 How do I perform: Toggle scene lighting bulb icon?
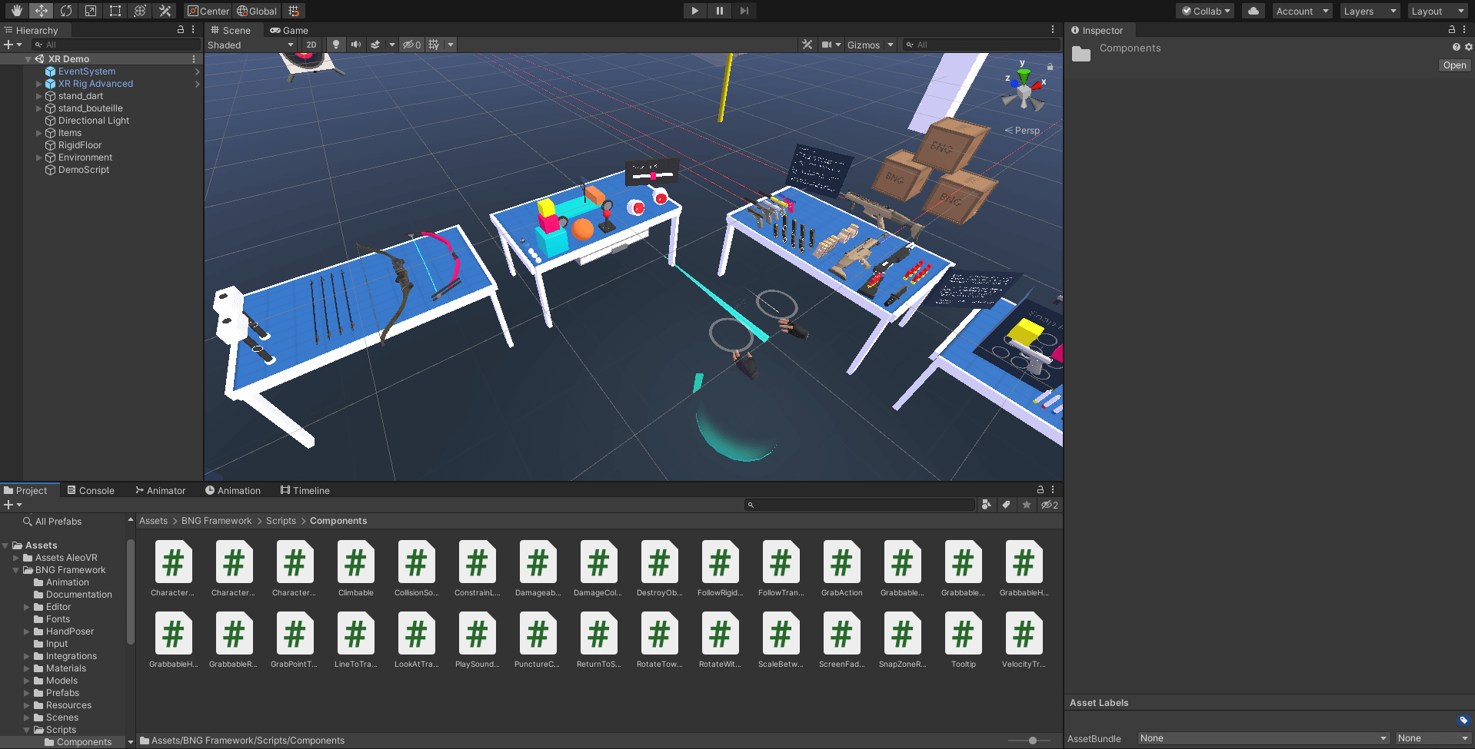coord(335,45)
